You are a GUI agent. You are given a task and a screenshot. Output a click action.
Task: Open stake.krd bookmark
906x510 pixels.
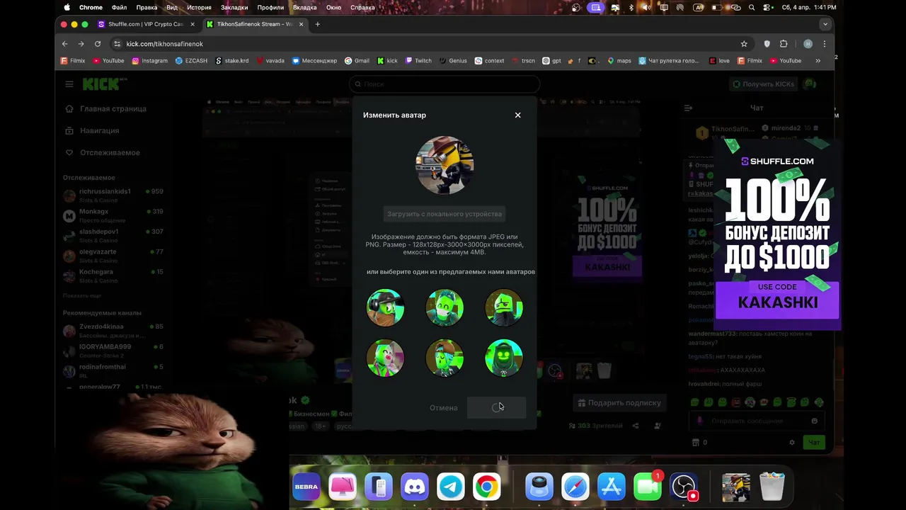pos(232,61)
